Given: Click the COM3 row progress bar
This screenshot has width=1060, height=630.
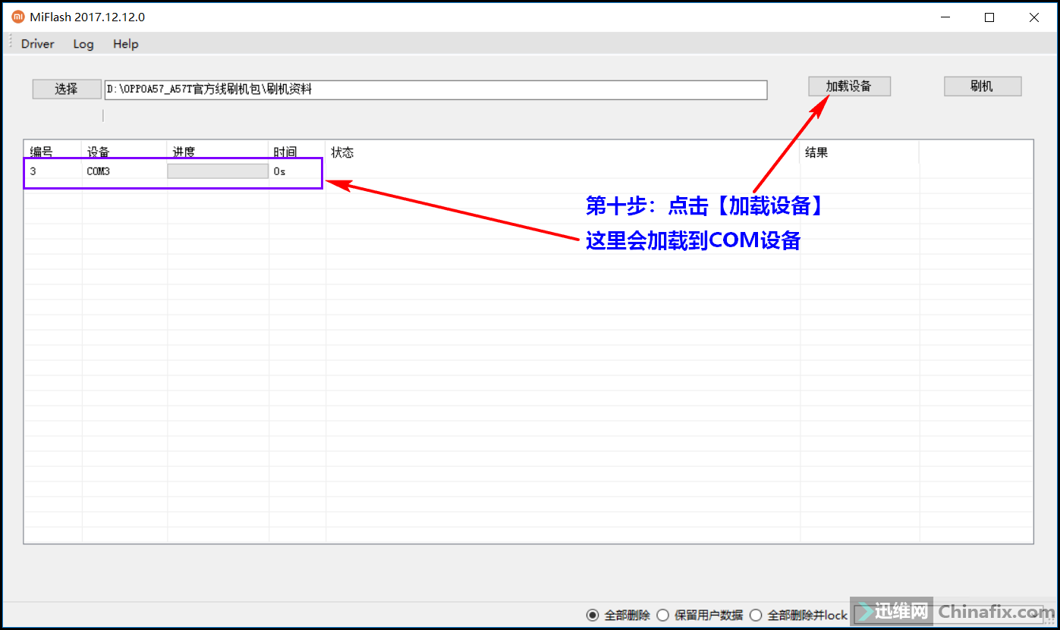Looking at the screenshot, I should pyautogui.click(x=218, y=171).
